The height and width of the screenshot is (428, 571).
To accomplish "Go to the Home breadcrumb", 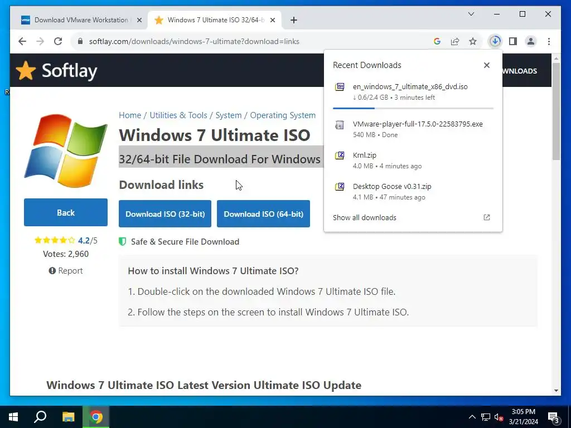I will pos(129,115).
